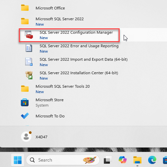167x167 pixels.
Task: Open Copilot from the taskbar
Action: 123,160
